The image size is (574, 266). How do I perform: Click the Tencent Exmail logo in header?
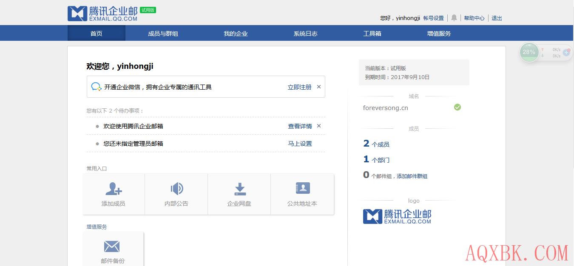[x=102, y=14]
